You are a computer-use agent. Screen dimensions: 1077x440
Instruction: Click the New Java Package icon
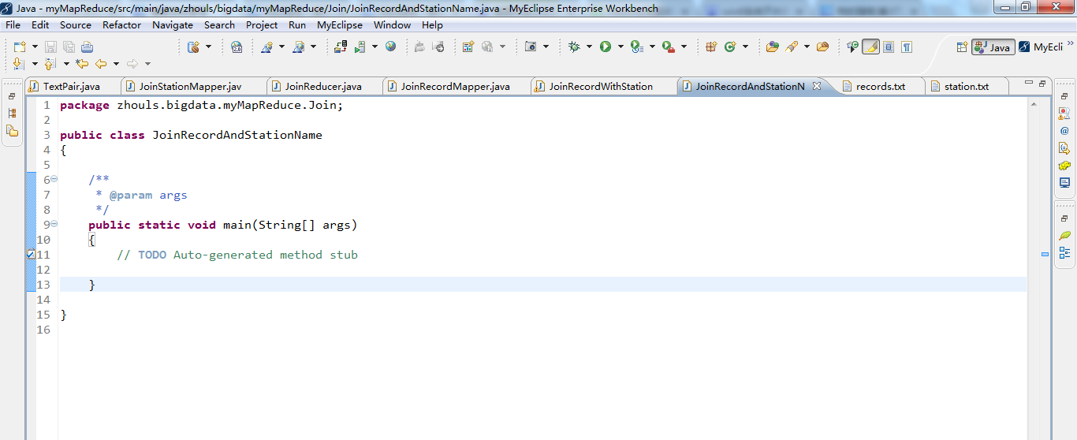pyautogui.click(x=711, y=47)
